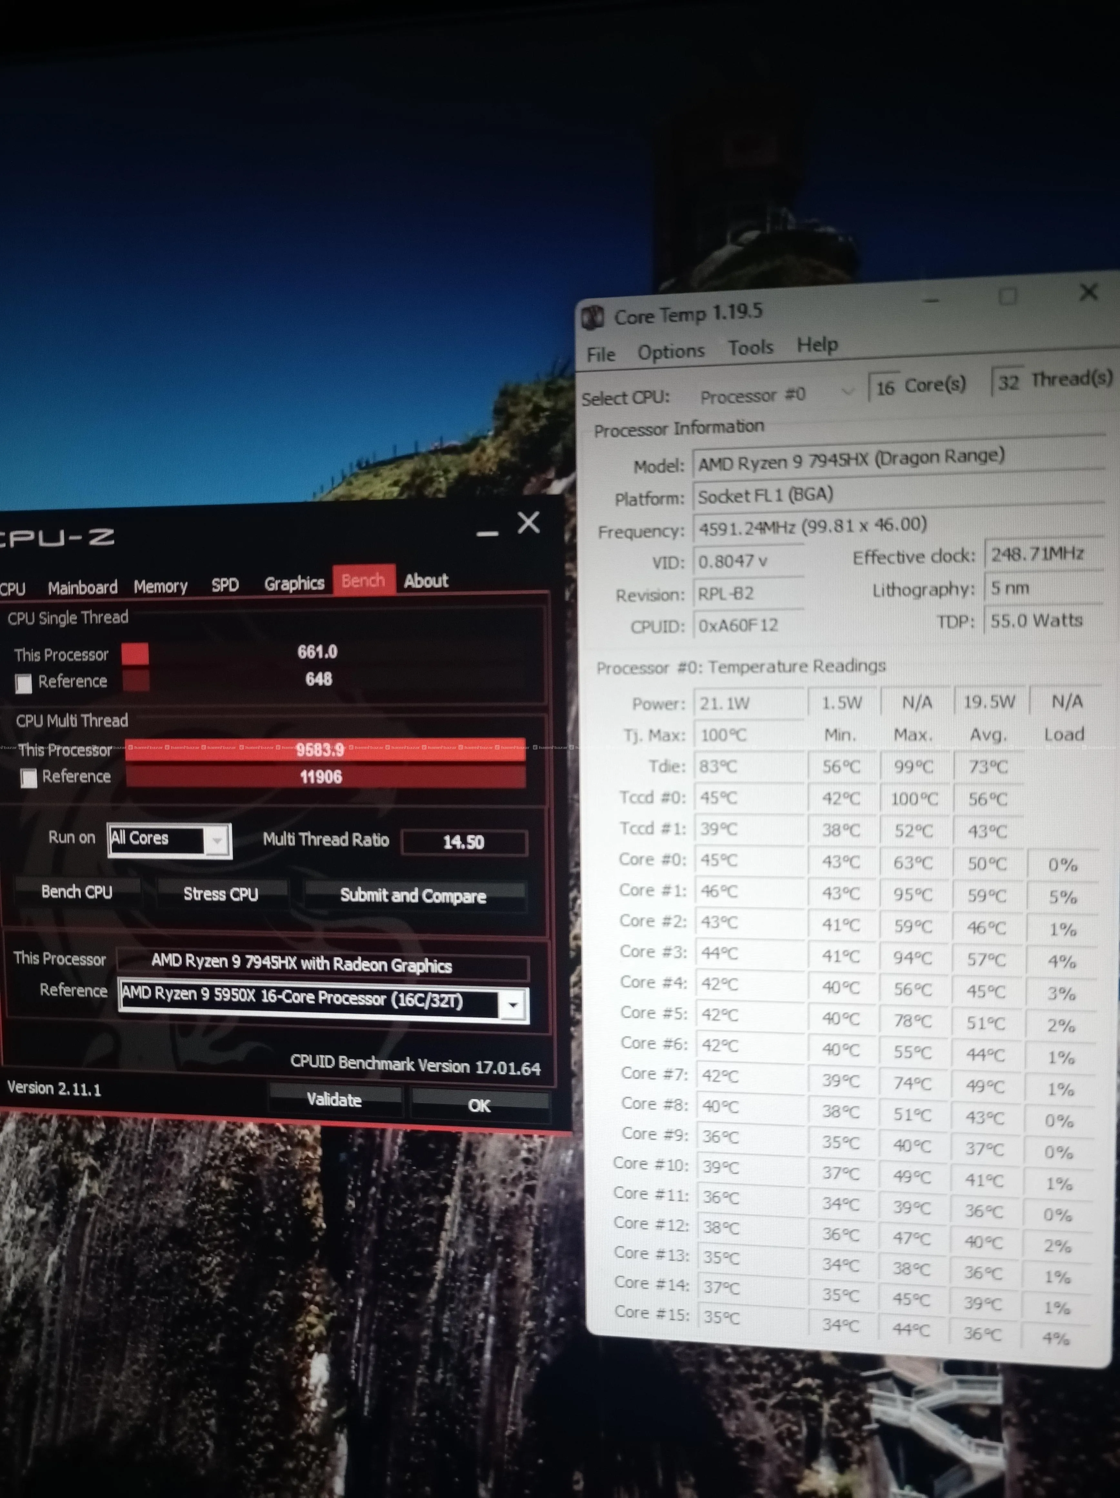Click the Lithography value 5 nm
Viewport: 1120px width, 1498px height.
[1044, 588]
